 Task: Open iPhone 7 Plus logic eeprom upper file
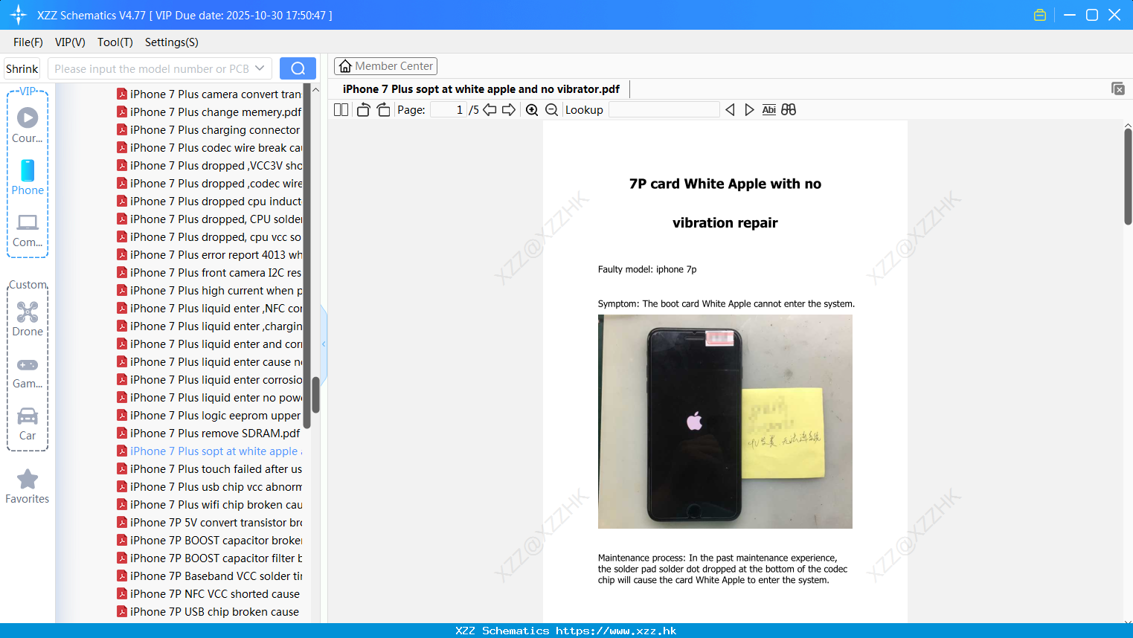coord(209,416)
